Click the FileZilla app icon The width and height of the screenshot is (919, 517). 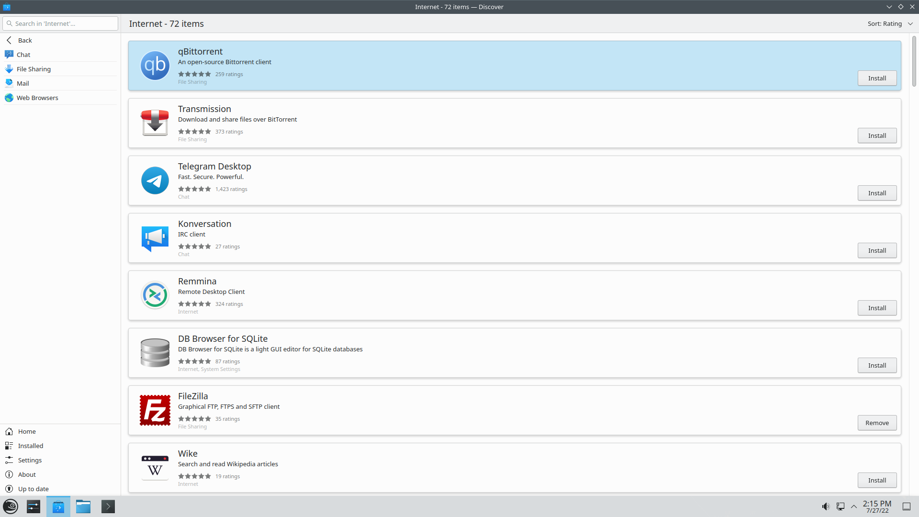[155, 410]
